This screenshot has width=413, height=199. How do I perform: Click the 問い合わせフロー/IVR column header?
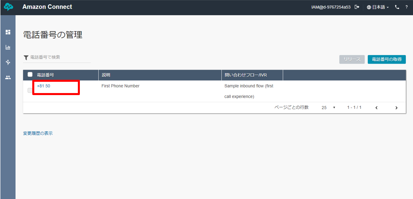pyautogui.click(x=246, y=75)
